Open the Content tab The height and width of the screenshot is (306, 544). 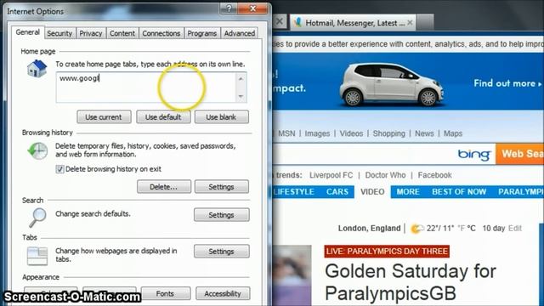122,33
